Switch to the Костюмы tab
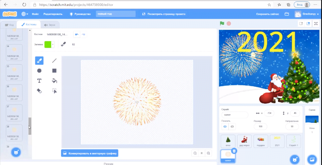This screenshot has height=165, width=322. [29, 24]
